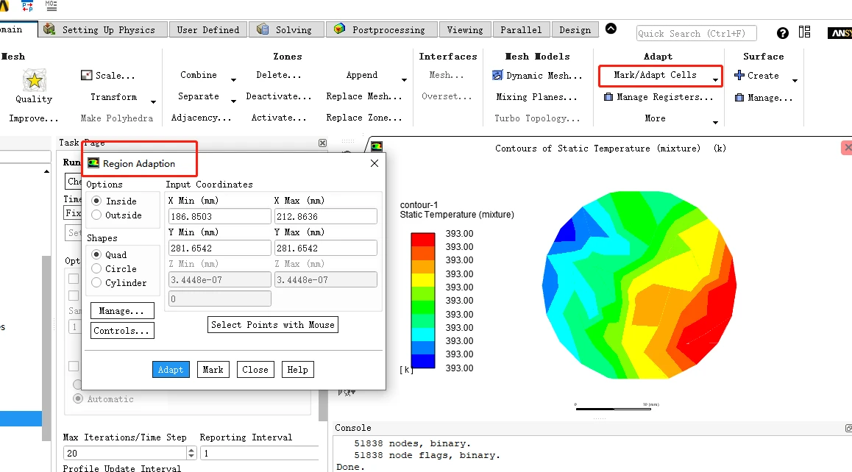
Task: Select the Outside option
Action: pos(96,215)
